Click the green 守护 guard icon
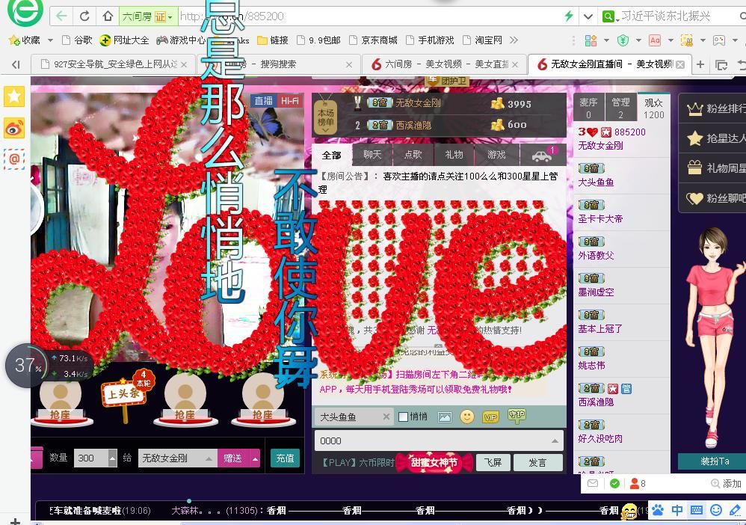This screenshot has width=746, height=525. (x=517, y=416)
